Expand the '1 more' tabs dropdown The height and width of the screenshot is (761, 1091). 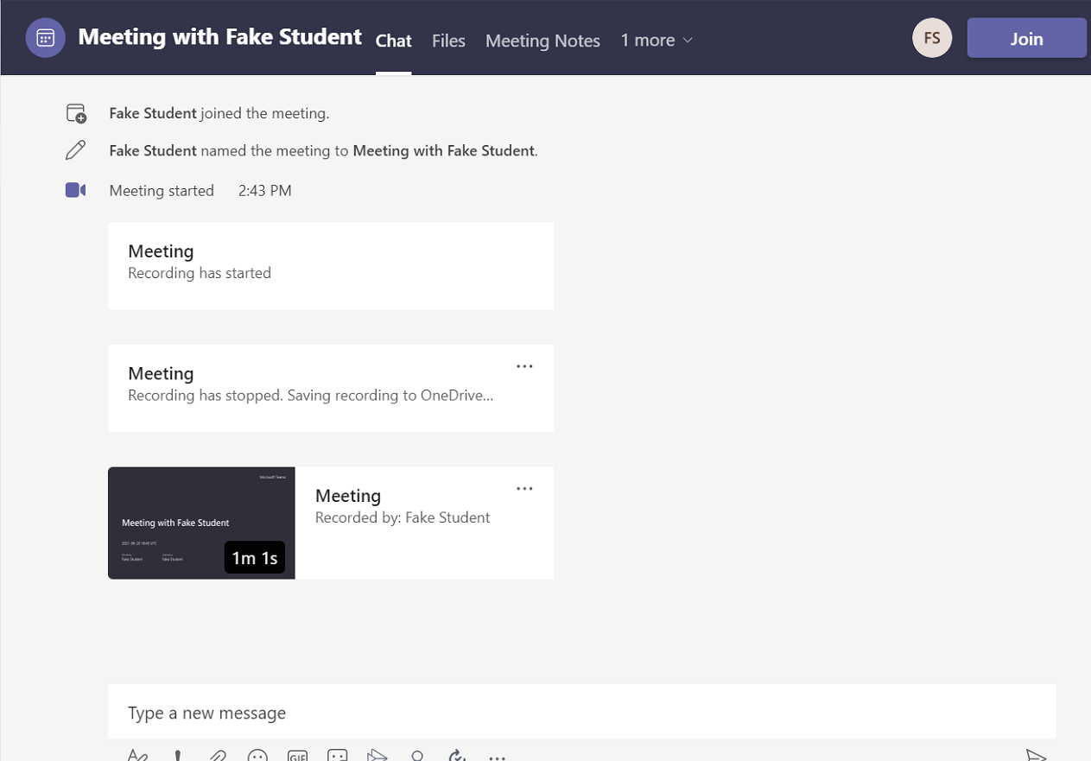(x=657, y=40)
